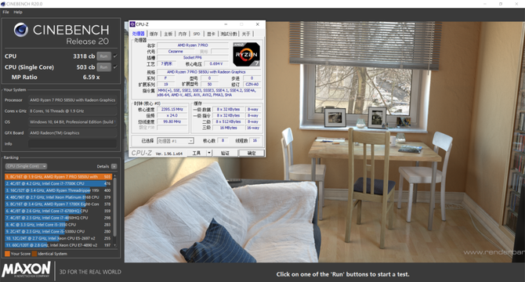Click the Info input field
The width and height of the screenshot is (525, 282).
tap(72, 144)
